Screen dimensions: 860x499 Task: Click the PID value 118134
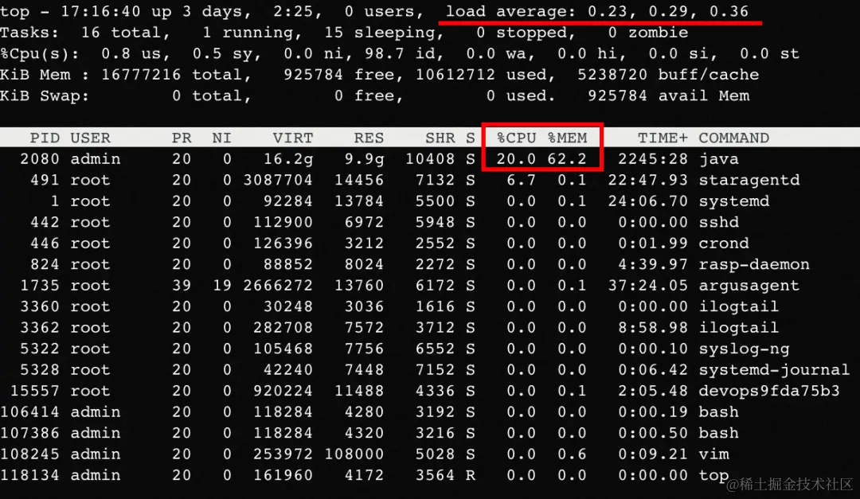click(29, 475)
